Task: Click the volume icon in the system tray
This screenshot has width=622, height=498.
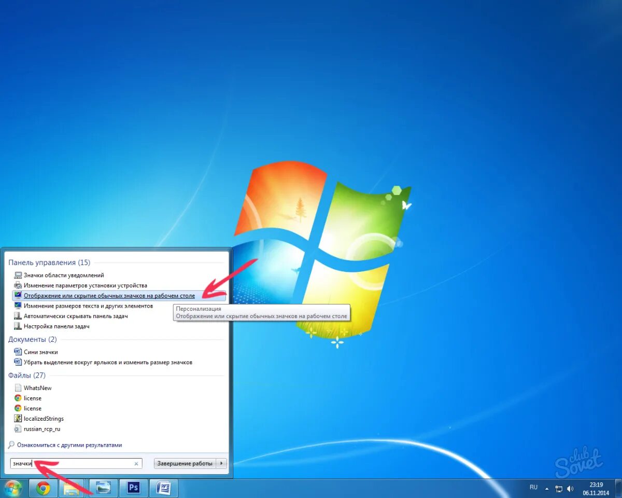Action: pyautogui.click(x=571, y=488)
